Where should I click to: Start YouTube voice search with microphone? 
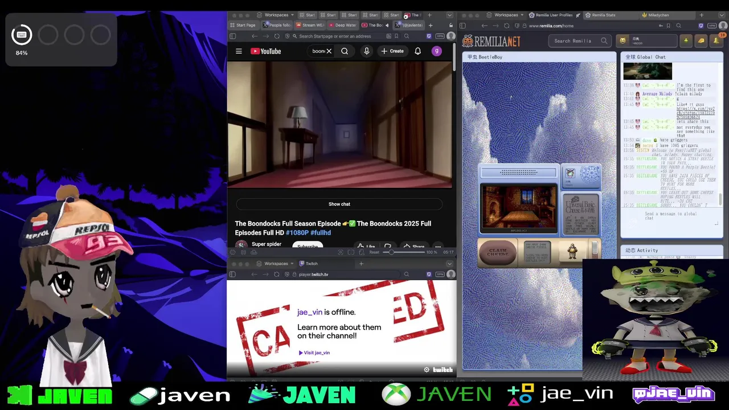(x=366, y=51)
